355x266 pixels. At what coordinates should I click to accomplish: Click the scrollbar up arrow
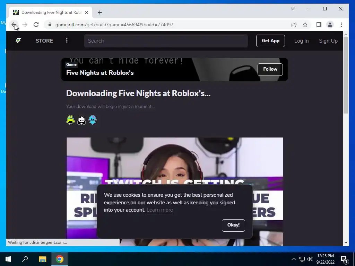coord(346,34)
